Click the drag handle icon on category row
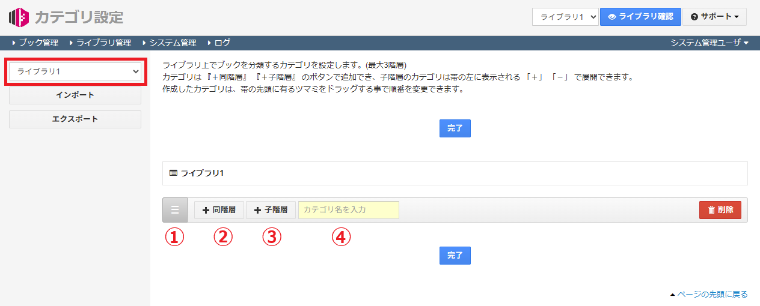This screenshot has height=306, width=760. pos(175,210)
